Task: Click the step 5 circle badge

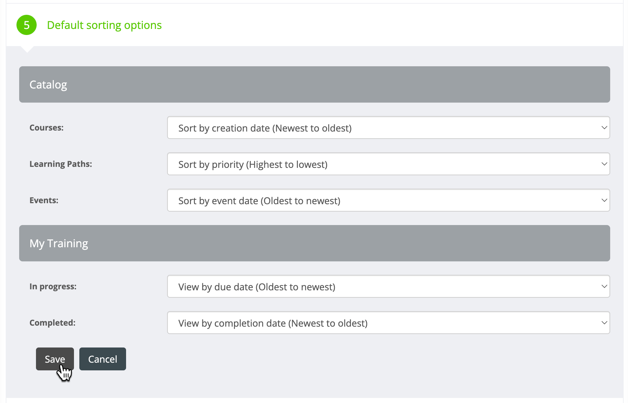Action: [27, 25]
